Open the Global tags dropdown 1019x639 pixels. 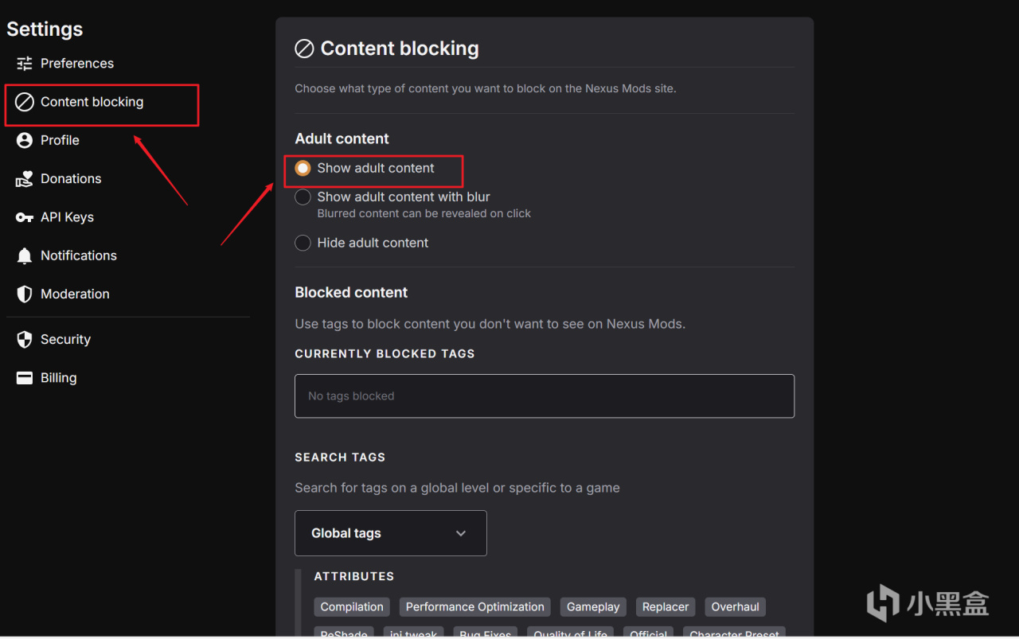click(390, 533)
